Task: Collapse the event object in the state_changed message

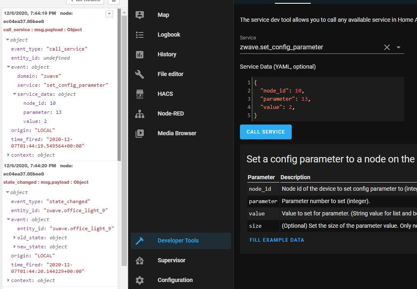Action: [9, 219]
